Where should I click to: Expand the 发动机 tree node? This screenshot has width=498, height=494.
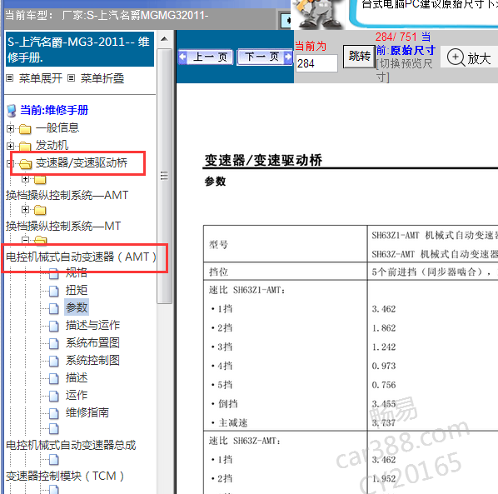tap(10, 146)
